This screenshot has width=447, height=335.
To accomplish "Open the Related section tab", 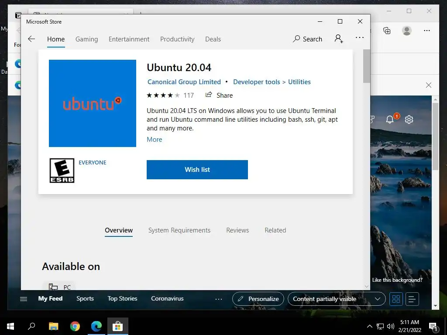I will [275, 230].
